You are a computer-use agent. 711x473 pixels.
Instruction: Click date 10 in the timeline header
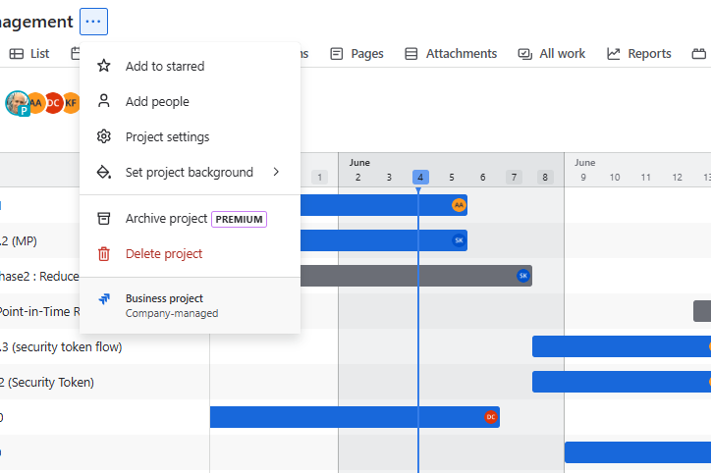[x=615, y=178]
